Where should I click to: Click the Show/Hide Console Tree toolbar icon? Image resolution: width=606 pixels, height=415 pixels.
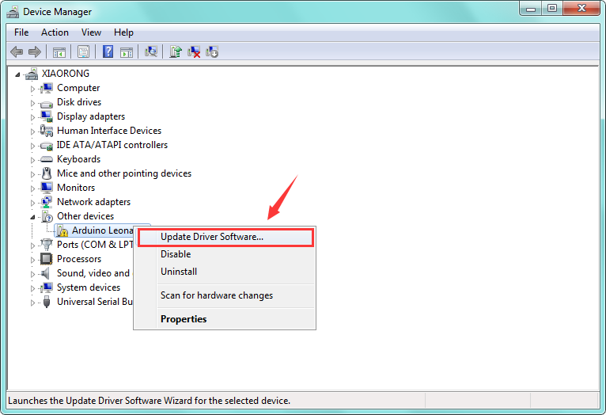click(x=59, y=51)
